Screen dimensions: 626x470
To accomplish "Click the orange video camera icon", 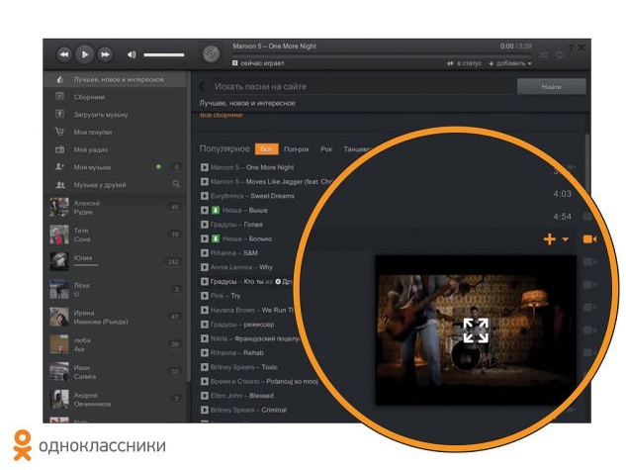I will pos(589,239).
